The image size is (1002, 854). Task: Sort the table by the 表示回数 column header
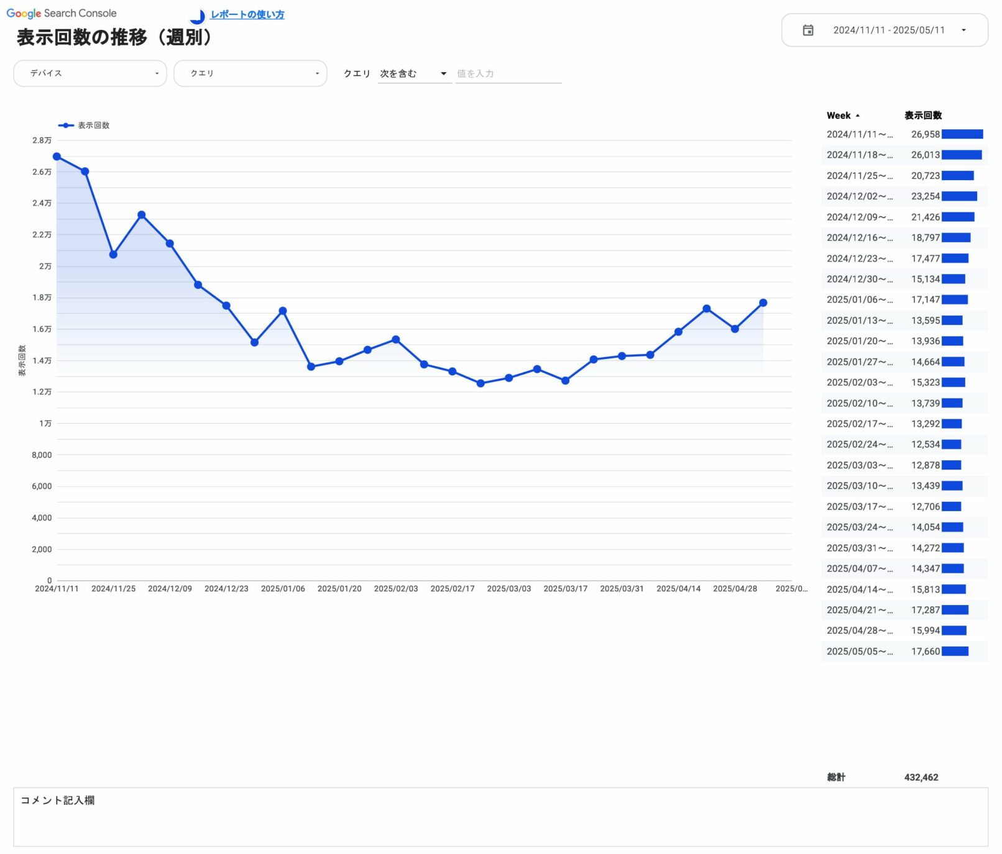[922, 116]
